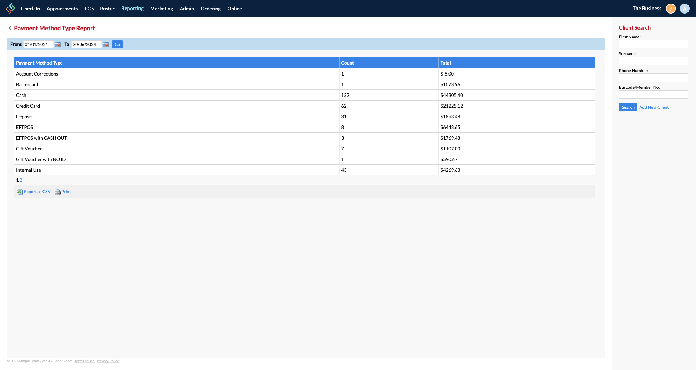The height and width of the screenshot is (370, 696).
Task: Open the POS section
Action: pyautogui.click(x=89, y=8)
